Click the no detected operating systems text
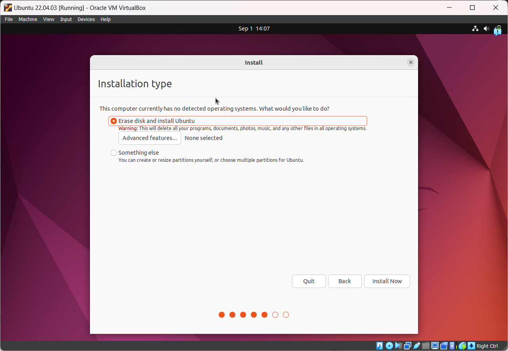This screenshot has width=508, height=351. [x=214, y=109]
